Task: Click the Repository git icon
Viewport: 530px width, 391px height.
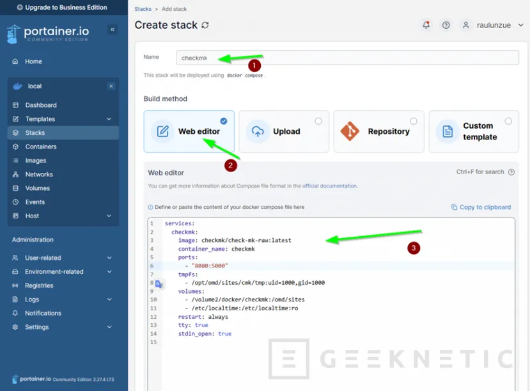Action: pos(350,131)
